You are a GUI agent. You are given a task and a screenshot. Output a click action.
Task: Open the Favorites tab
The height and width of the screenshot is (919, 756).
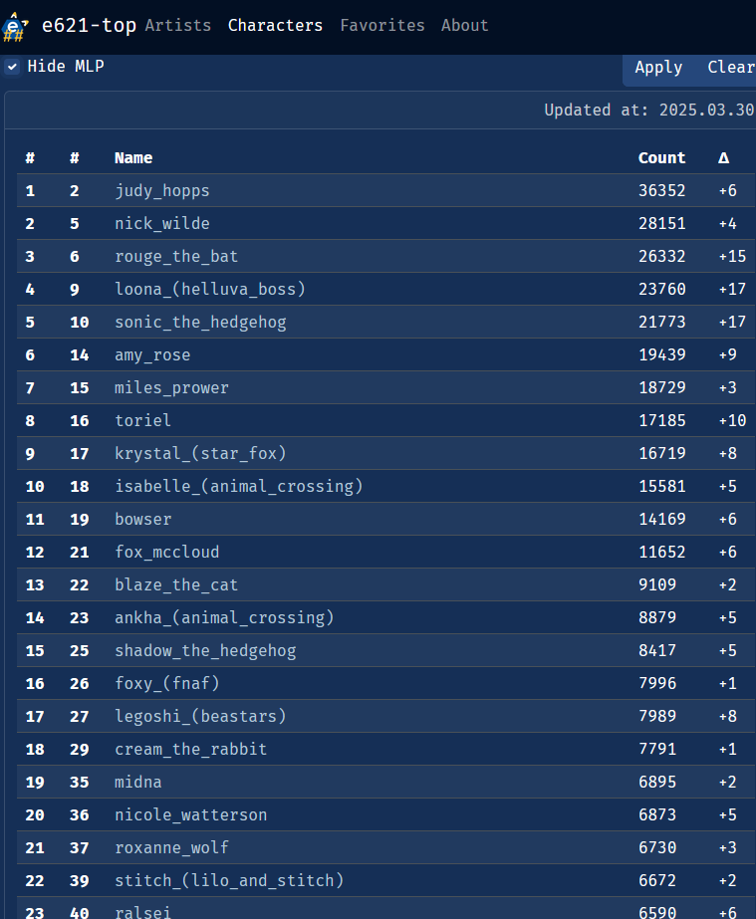click(381, 25)
